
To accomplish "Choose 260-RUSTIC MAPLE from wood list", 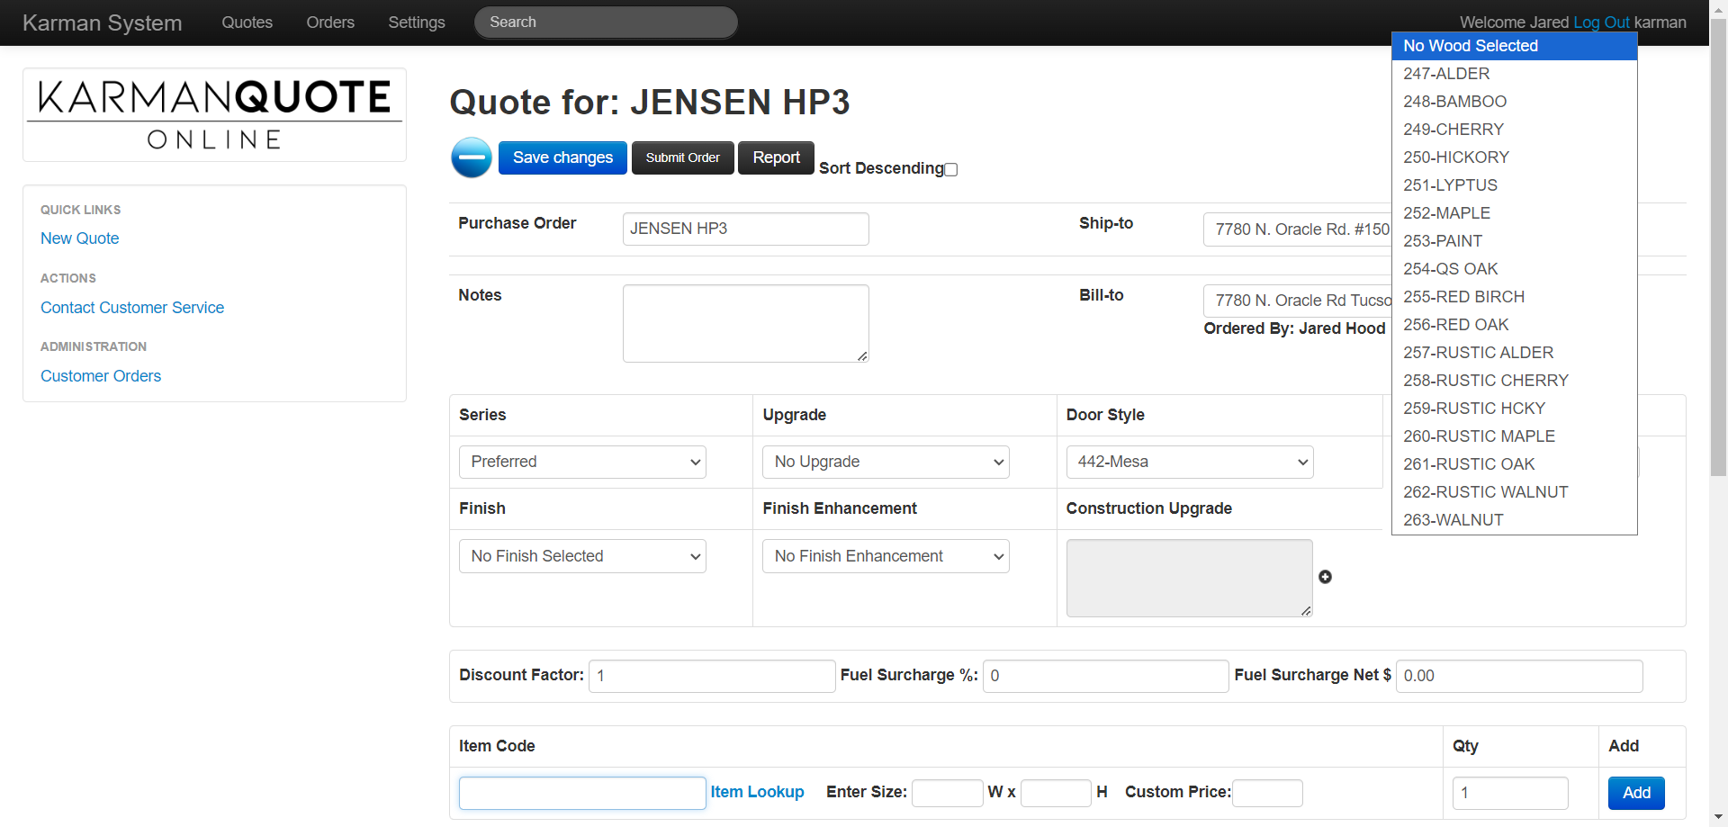I will (x=1515, y=436).
